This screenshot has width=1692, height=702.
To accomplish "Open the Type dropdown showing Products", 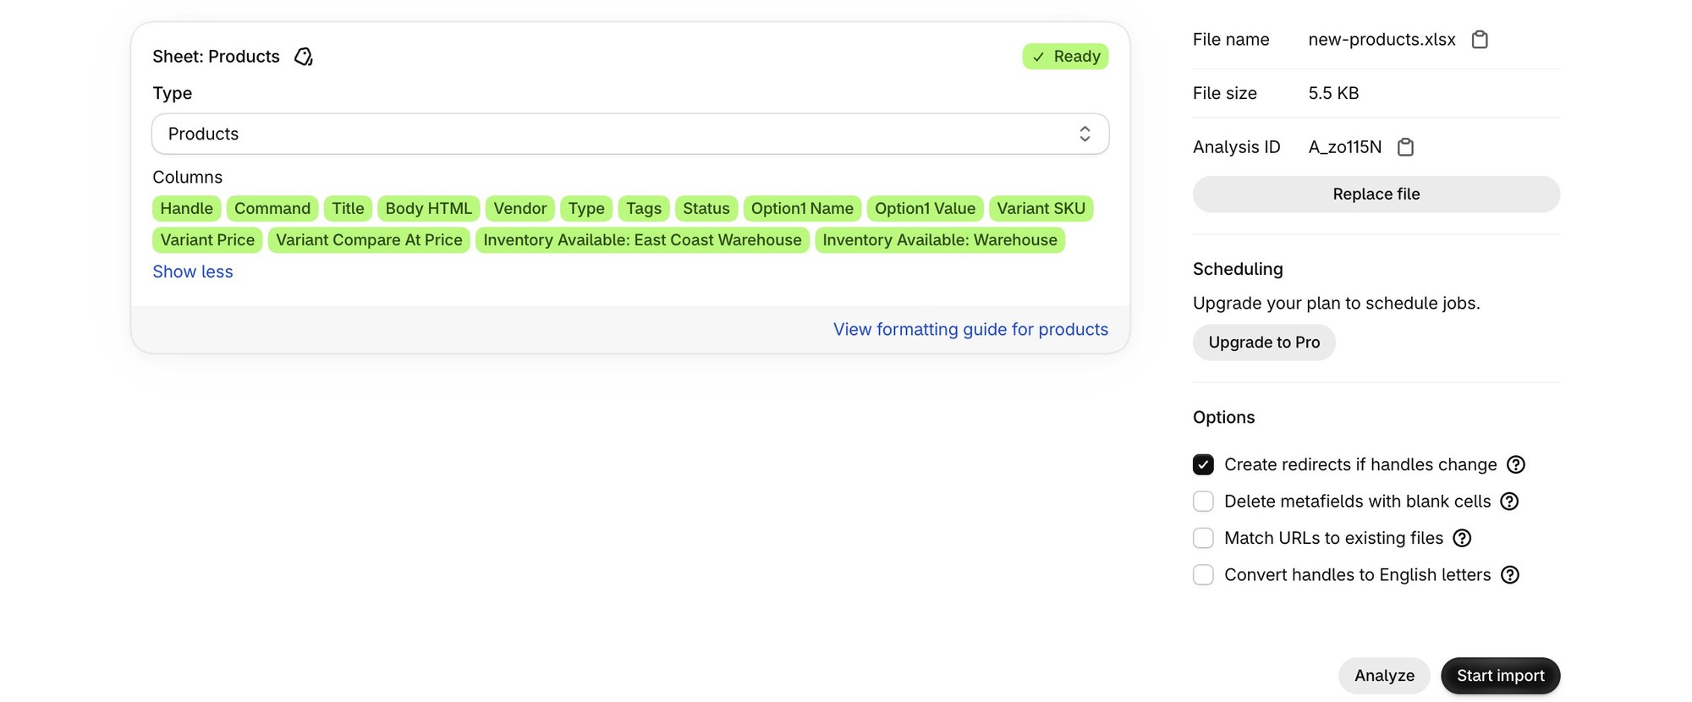I will (x=630, y=134).
